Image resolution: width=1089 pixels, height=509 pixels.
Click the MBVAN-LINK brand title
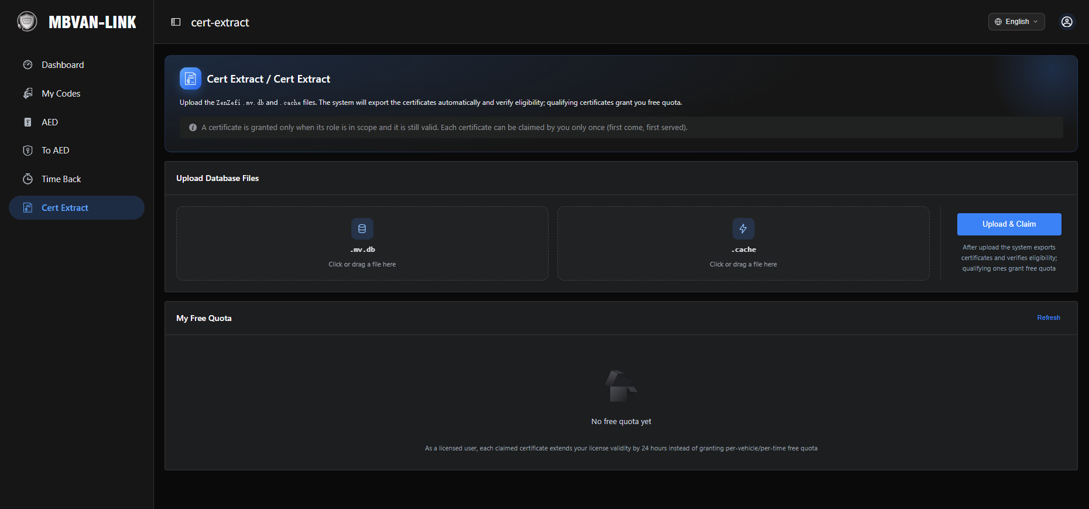click(x=93, y=22)
